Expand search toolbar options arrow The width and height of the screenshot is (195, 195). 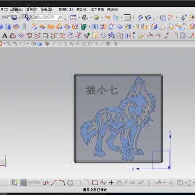coord(65,19)
